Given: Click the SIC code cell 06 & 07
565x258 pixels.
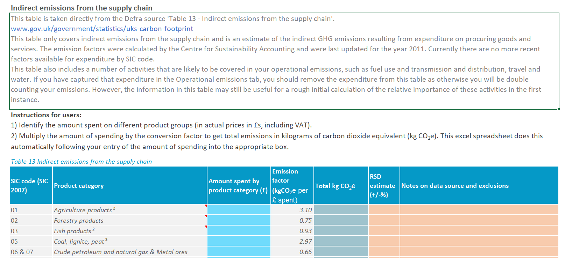Looking at the screenshot, I should coord(22,252).
